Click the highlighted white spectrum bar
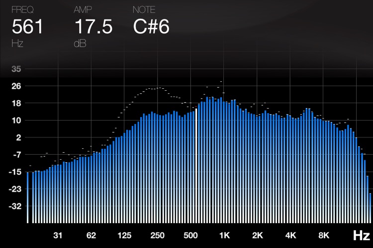This screenshot has width=373, height=248. (196, 166)
